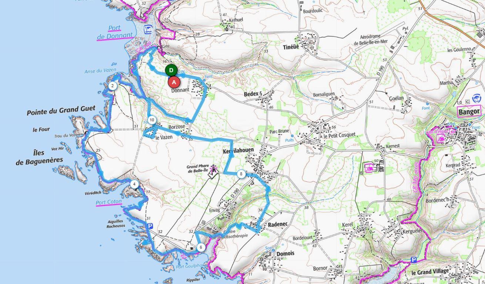Click the red A arrival marker

(x=174, y=82)
